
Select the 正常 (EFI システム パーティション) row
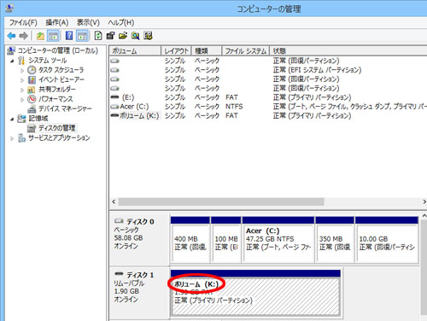268,70
